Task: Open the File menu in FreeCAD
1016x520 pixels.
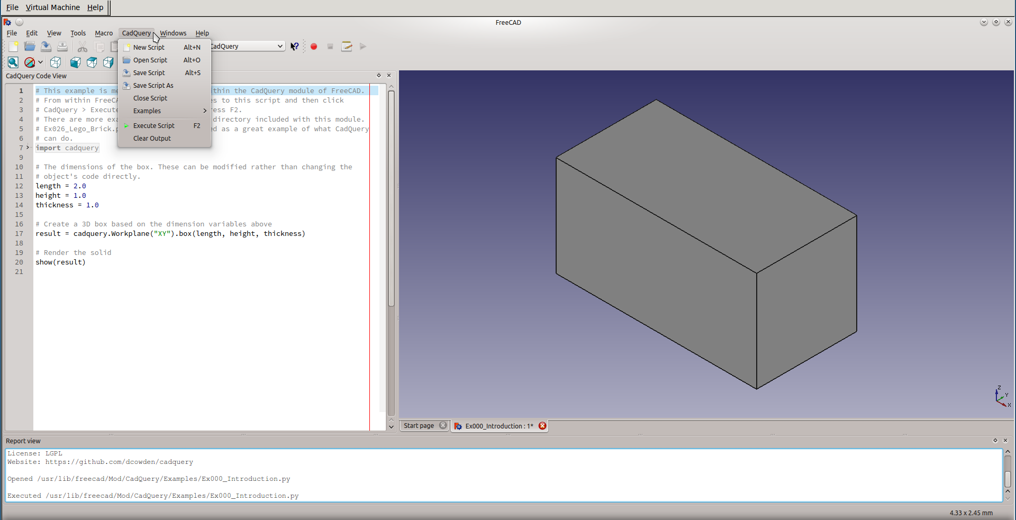Action: click(12, 33)
